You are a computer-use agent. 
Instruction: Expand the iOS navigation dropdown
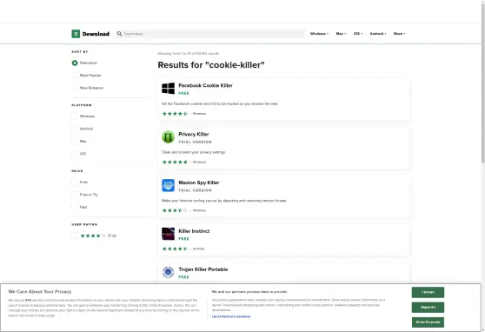coord(358,34)
